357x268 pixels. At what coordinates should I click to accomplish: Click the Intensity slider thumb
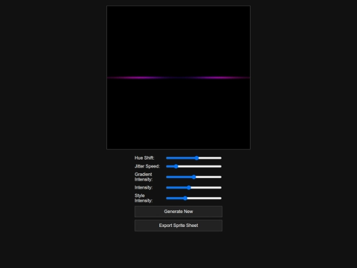tap(188, 187)
